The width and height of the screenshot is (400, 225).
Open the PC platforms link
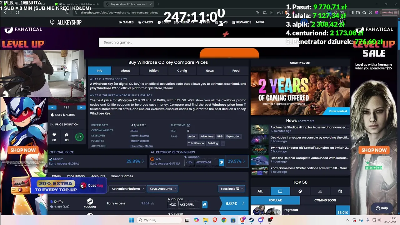(x=188, y=125)
